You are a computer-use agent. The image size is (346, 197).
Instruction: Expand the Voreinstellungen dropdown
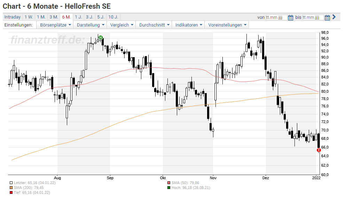tap(227, 25)
